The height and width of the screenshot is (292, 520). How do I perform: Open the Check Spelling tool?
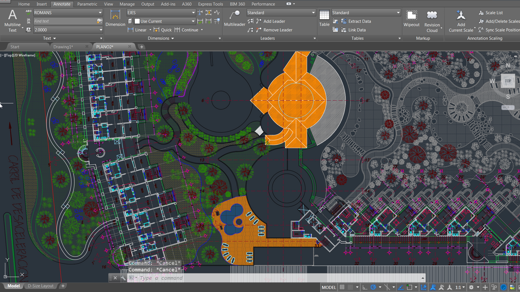pyautogui.click(x=28, y=13)
